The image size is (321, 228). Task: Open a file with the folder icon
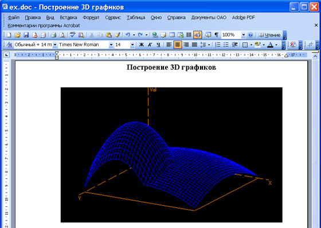coord(18,35)
